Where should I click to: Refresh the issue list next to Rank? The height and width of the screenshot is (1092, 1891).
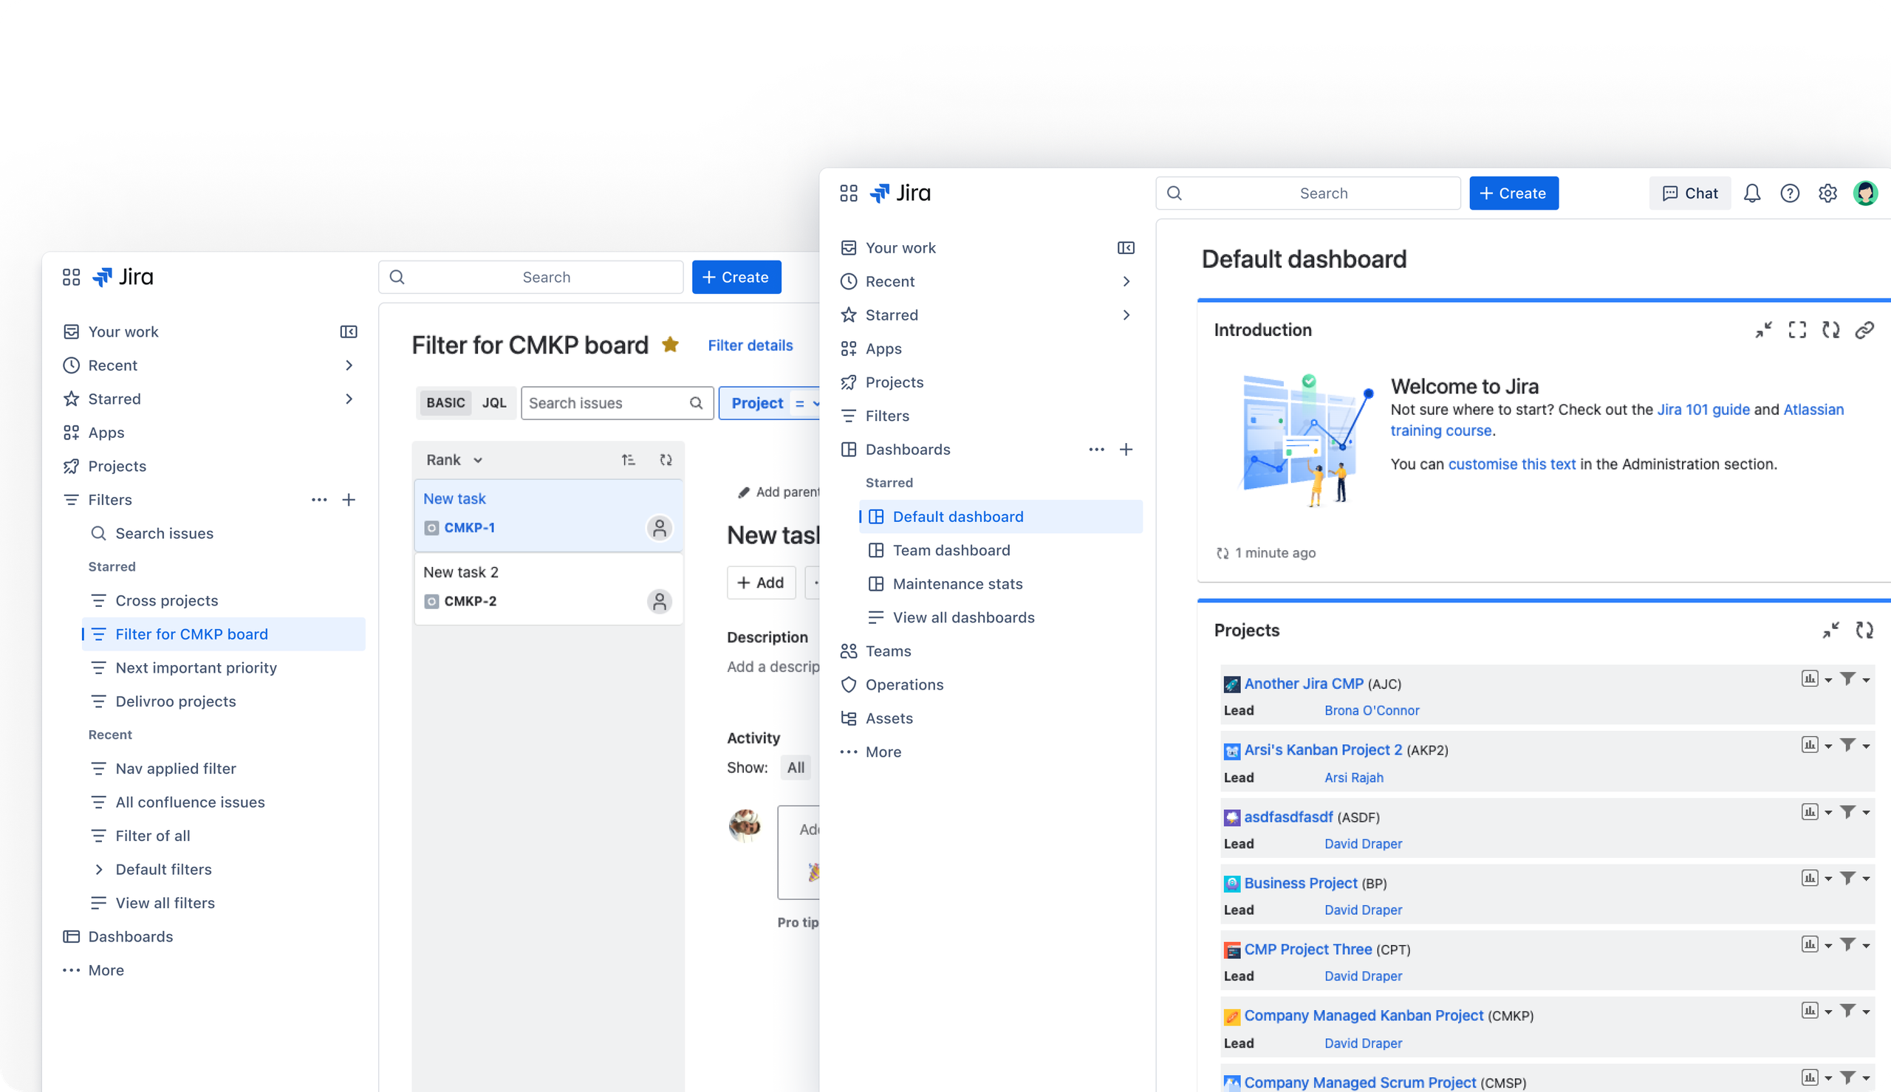point(666,460)
